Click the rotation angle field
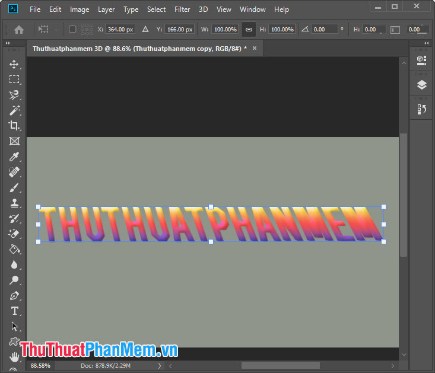Viewport: 435px width, 373px height. coord(324,30)
